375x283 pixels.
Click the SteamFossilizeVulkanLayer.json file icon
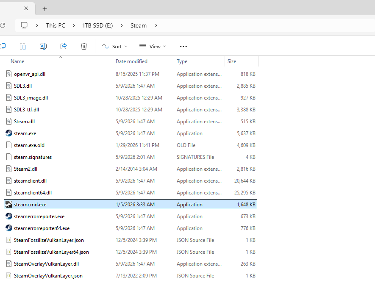pos(9,240)
